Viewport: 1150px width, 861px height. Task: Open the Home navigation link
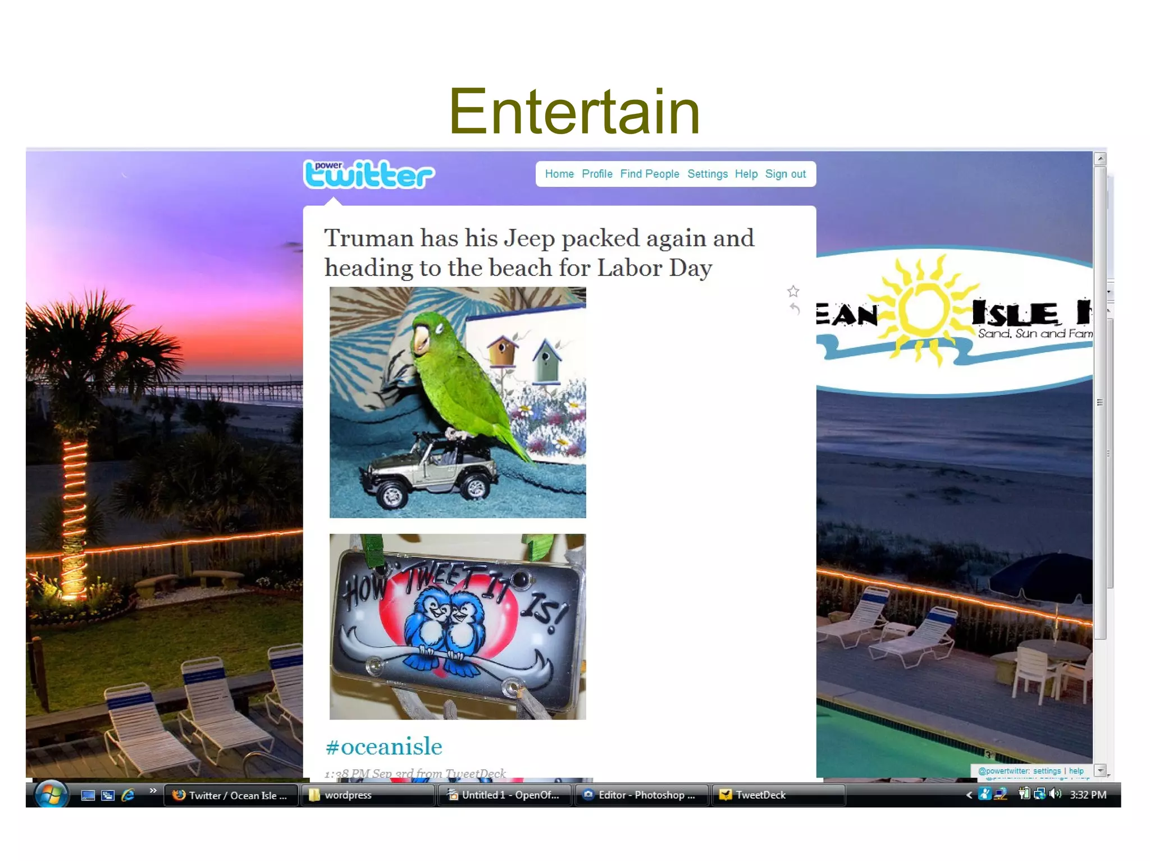[559, 174]
